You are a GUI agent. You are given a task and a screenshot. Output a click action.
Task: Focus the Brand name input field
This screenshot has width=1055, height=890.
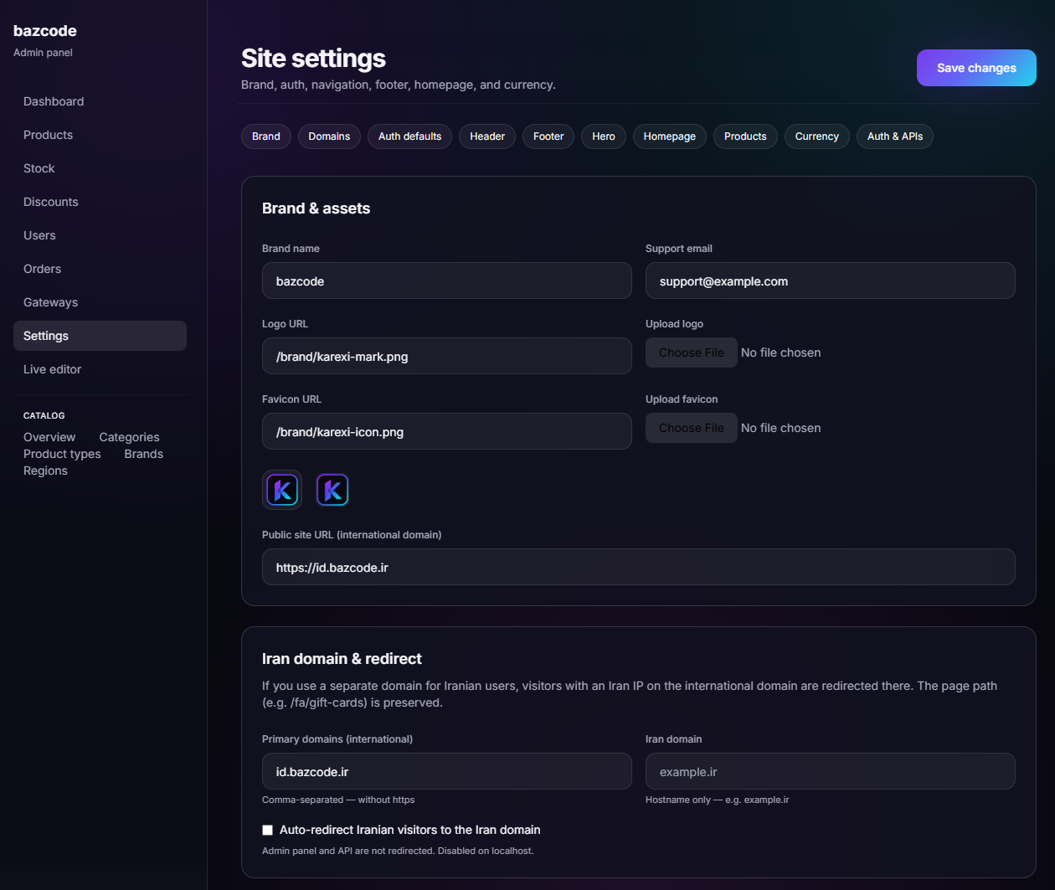coord(447,280)
